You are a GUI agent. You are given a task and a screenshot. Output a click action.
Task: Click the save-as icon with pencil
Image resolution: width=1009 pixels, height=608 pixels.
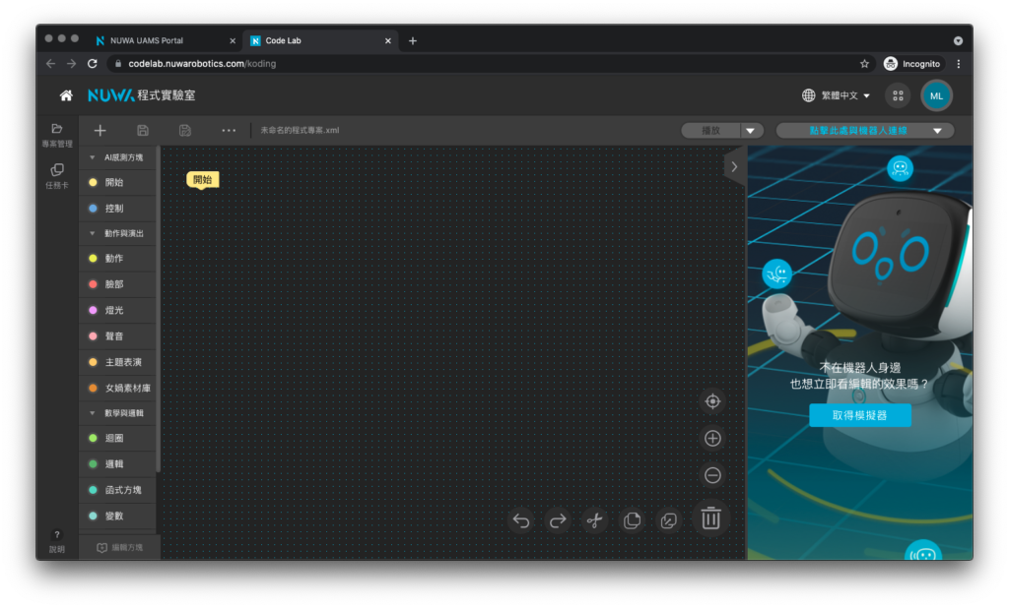pos(185,131)
